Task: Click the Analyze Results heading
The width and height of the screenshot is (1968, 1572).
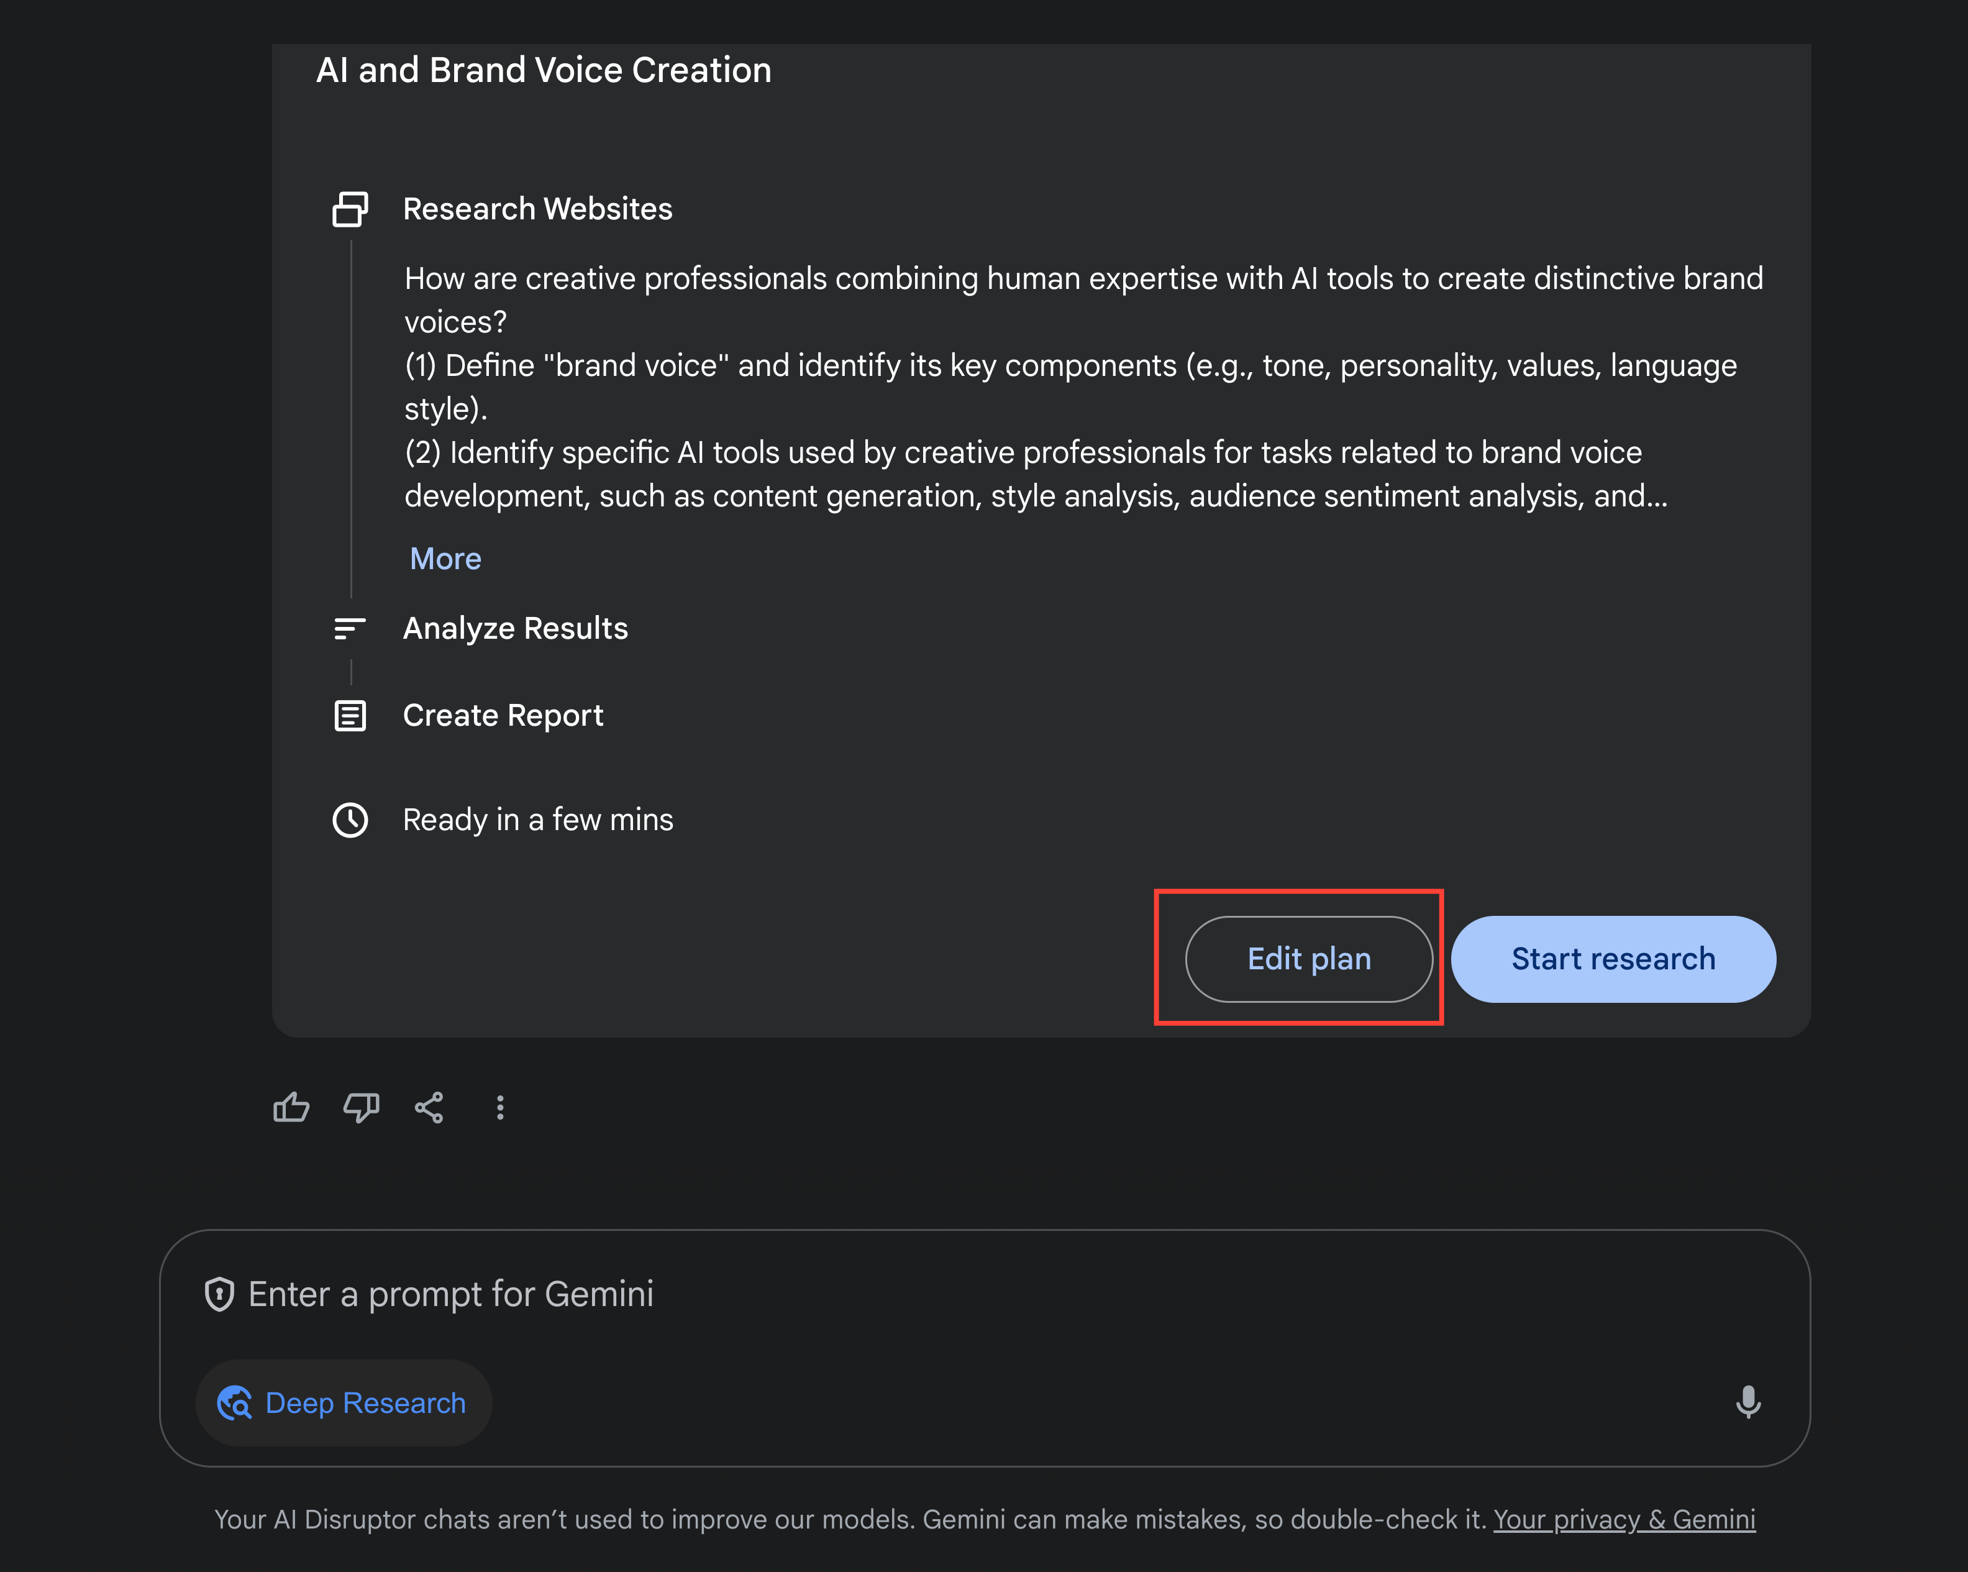Action: (516, 628)
